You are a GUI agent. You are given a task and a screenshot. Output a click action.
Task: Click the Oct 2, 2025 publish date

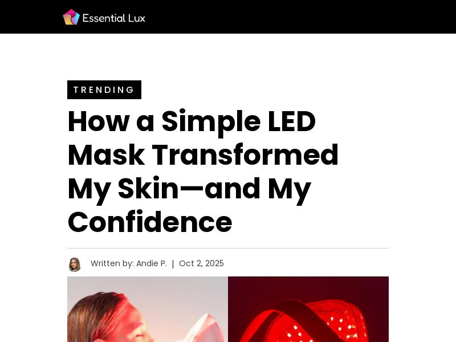tap(201, 263)
